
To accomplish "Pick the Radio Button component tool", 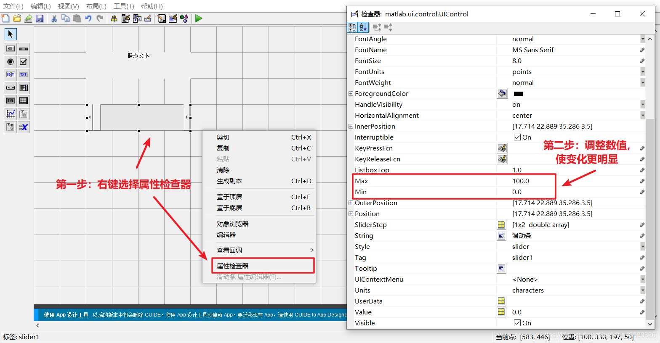I will point(11,62).
